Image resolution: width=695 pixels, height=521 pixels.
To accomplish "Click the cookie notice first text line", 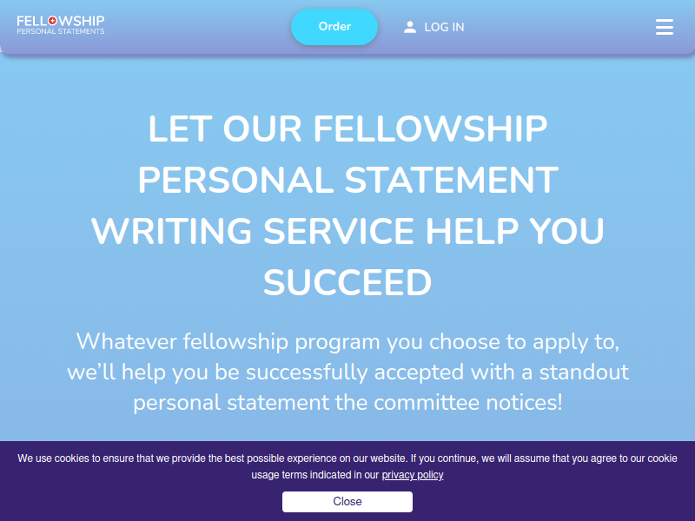I will click(347, 458).
